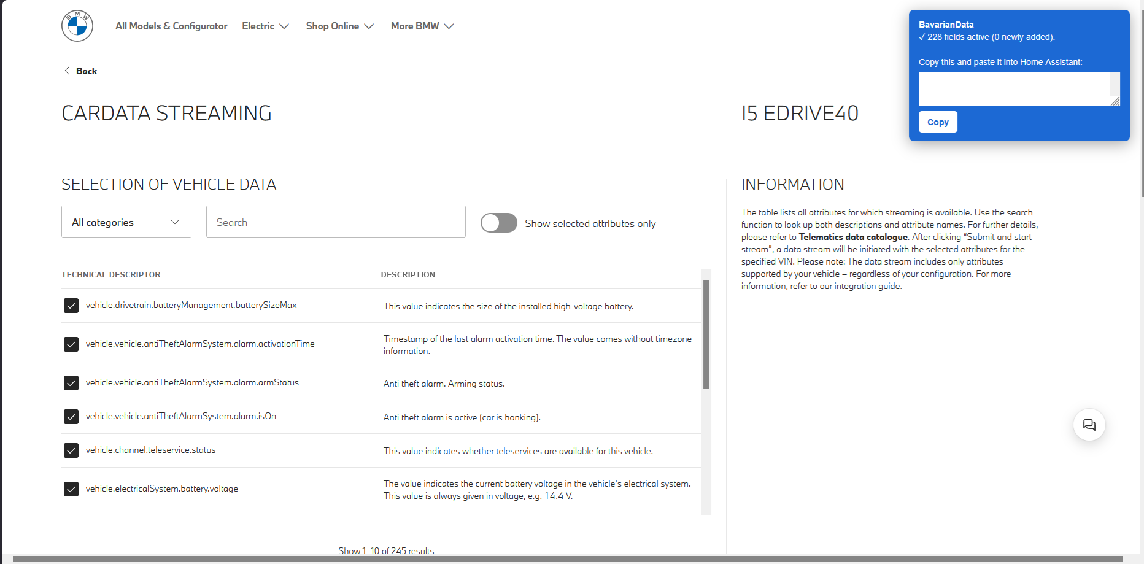Uncheck battery.voltage attribute checkbox
This screenshot has width=1144, height=564.
pyautogui.click(x=71, y=489)
